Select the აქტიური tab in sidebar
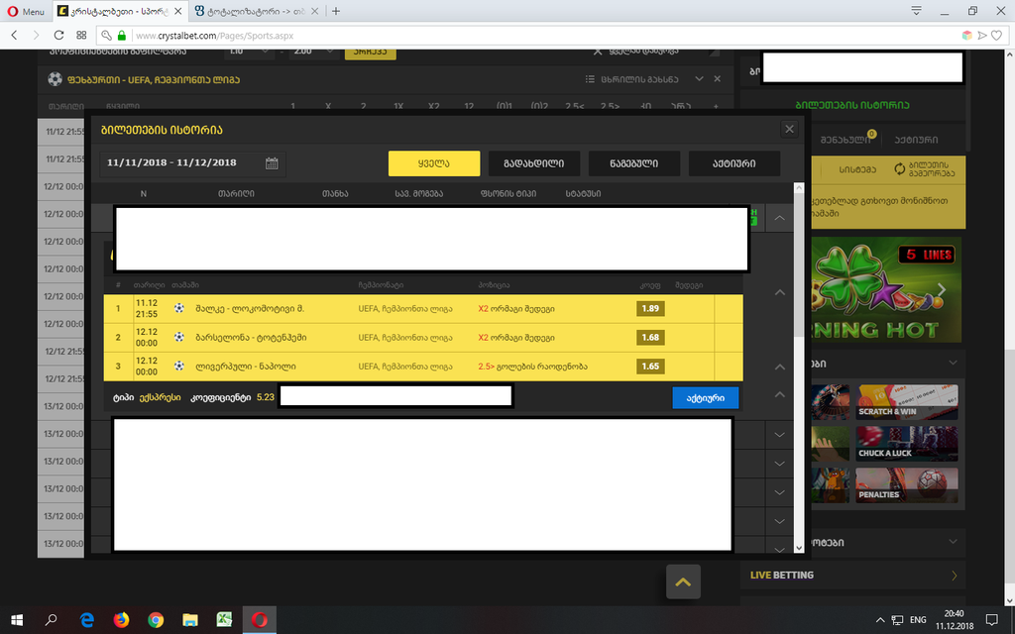1015x634 pixels. pos(916,139)
